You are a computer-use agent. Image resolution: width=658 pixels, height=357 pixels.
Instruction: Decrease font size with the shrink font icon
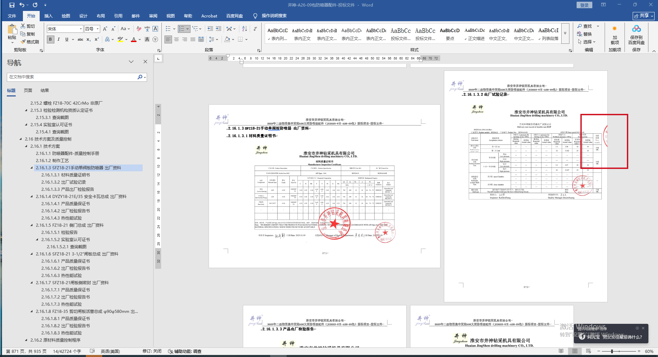[x=113, y=29]
